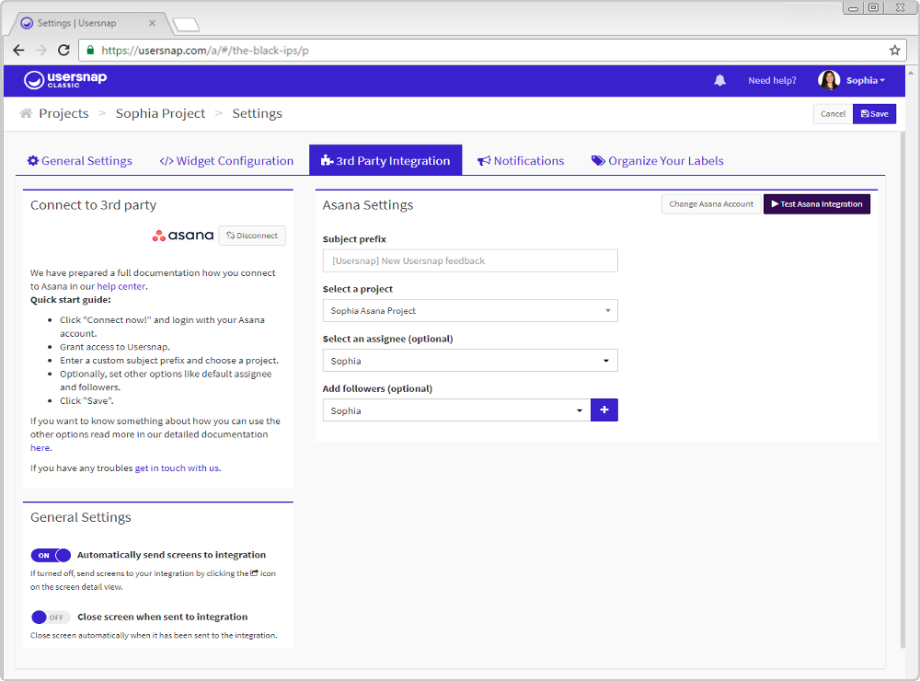Screen dimensions: 920x681
Task: Click the Asana Settings heading
Action: click(x=368, y=205)
